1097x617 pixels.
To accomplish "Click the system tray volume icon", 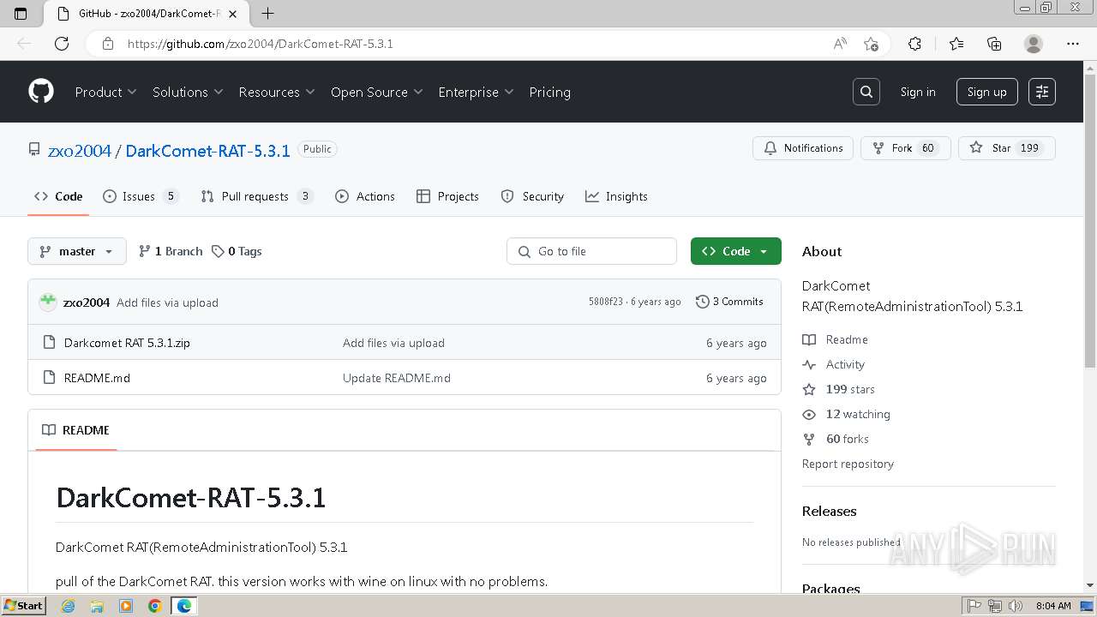I will pos(1016,606).
